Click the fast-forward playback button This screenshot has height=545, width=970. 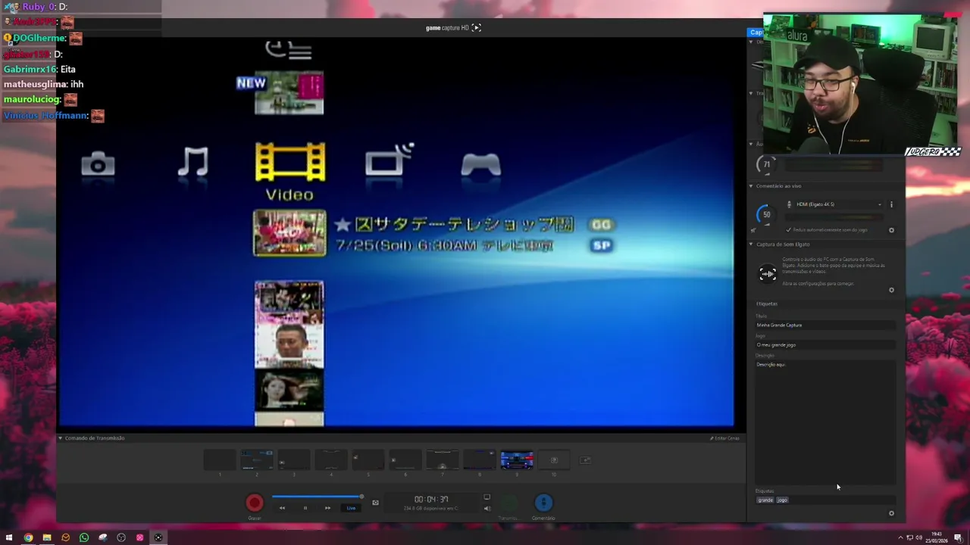click(327, 508)
